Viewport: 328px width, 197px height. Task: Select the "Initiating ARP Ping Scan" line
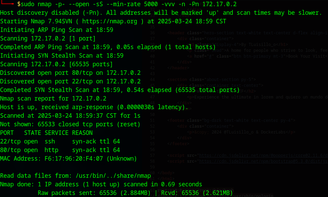point(57,30)
